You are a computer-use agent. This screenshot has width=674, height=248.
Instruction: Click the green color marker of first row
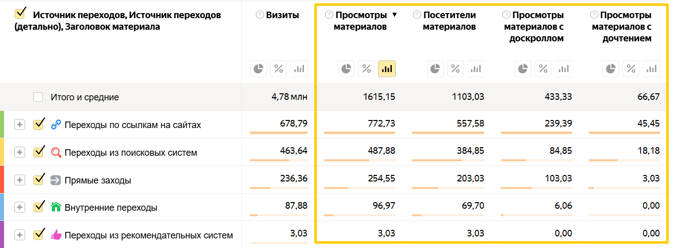pos(2,125)
